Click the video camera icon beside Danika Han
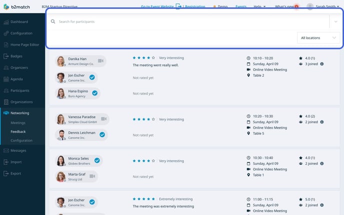Image resolution: width=344 pixels, height=215 pixels. [100, 61]
